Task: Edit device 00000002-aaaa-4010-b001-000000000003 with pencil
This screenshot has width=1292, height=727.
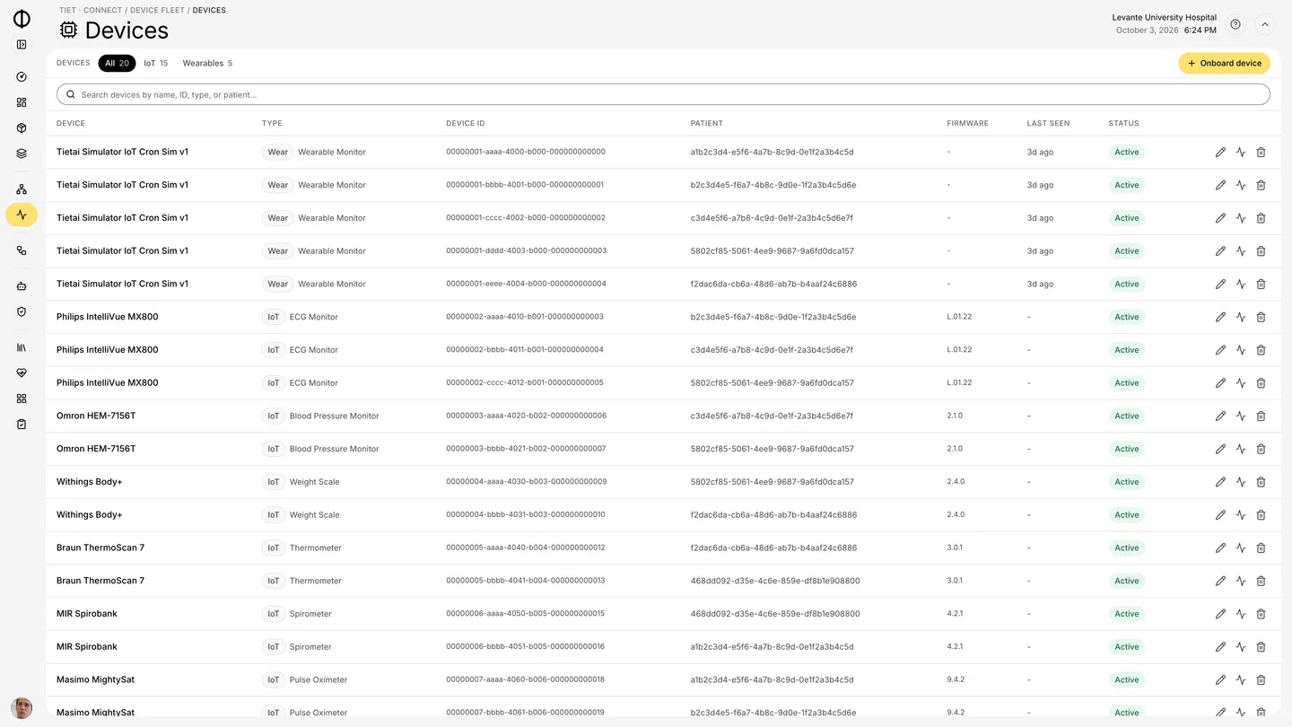Action: [x=1220, y=317]
